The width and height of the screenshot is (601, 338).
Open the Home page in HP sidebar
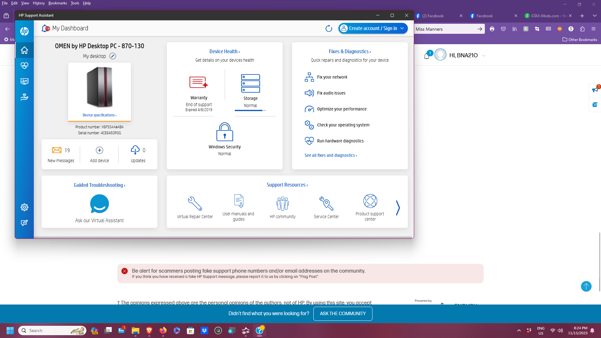pos(24,50)
